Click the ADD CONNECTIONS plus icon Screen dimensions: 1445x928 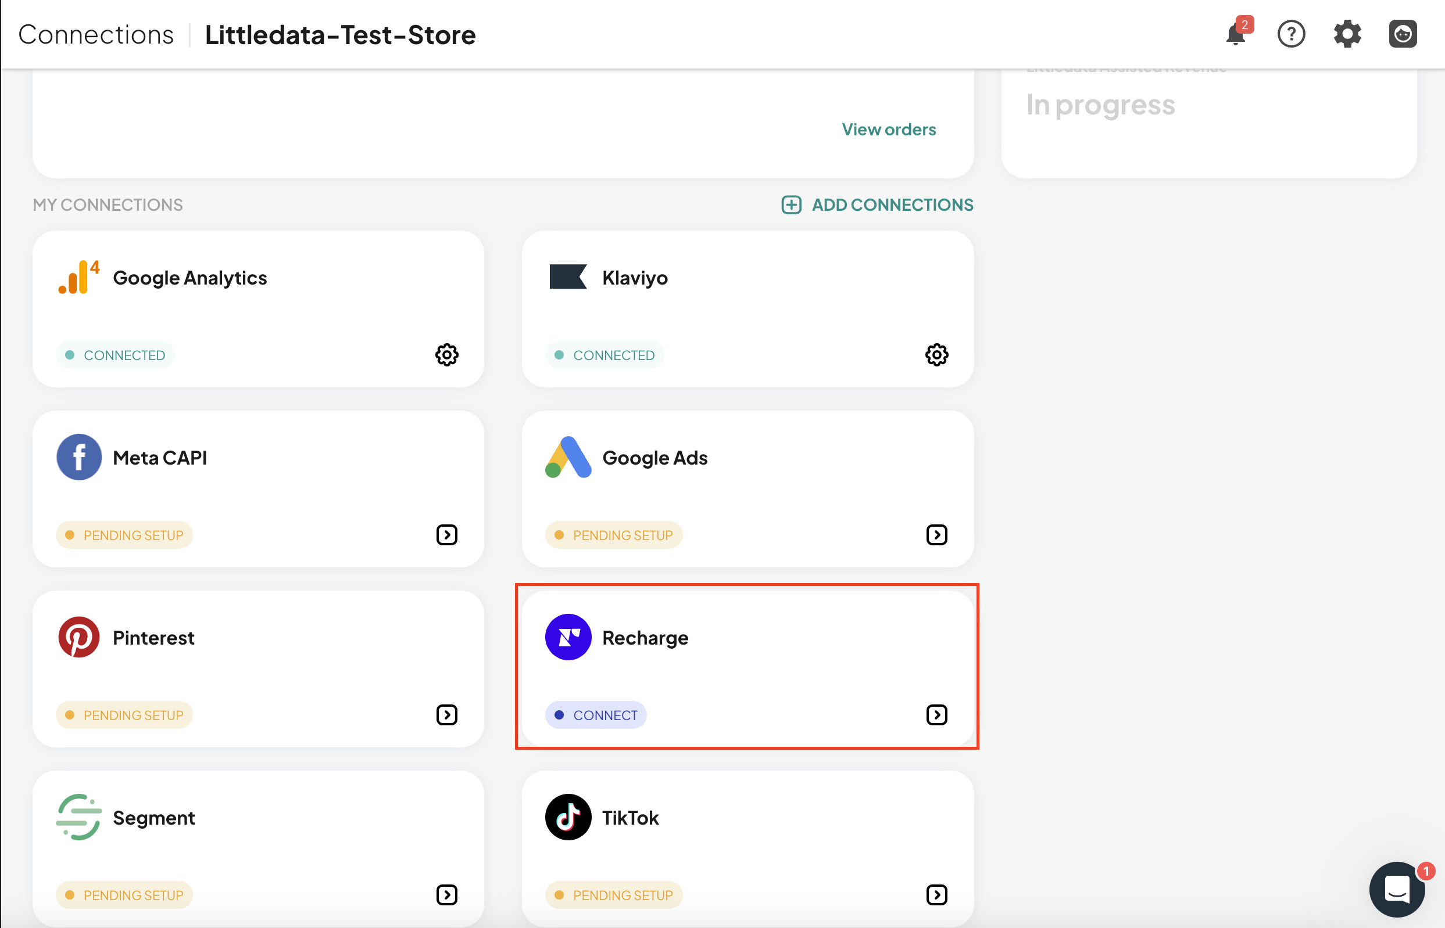pyautogui.click(x=791, y=205)
